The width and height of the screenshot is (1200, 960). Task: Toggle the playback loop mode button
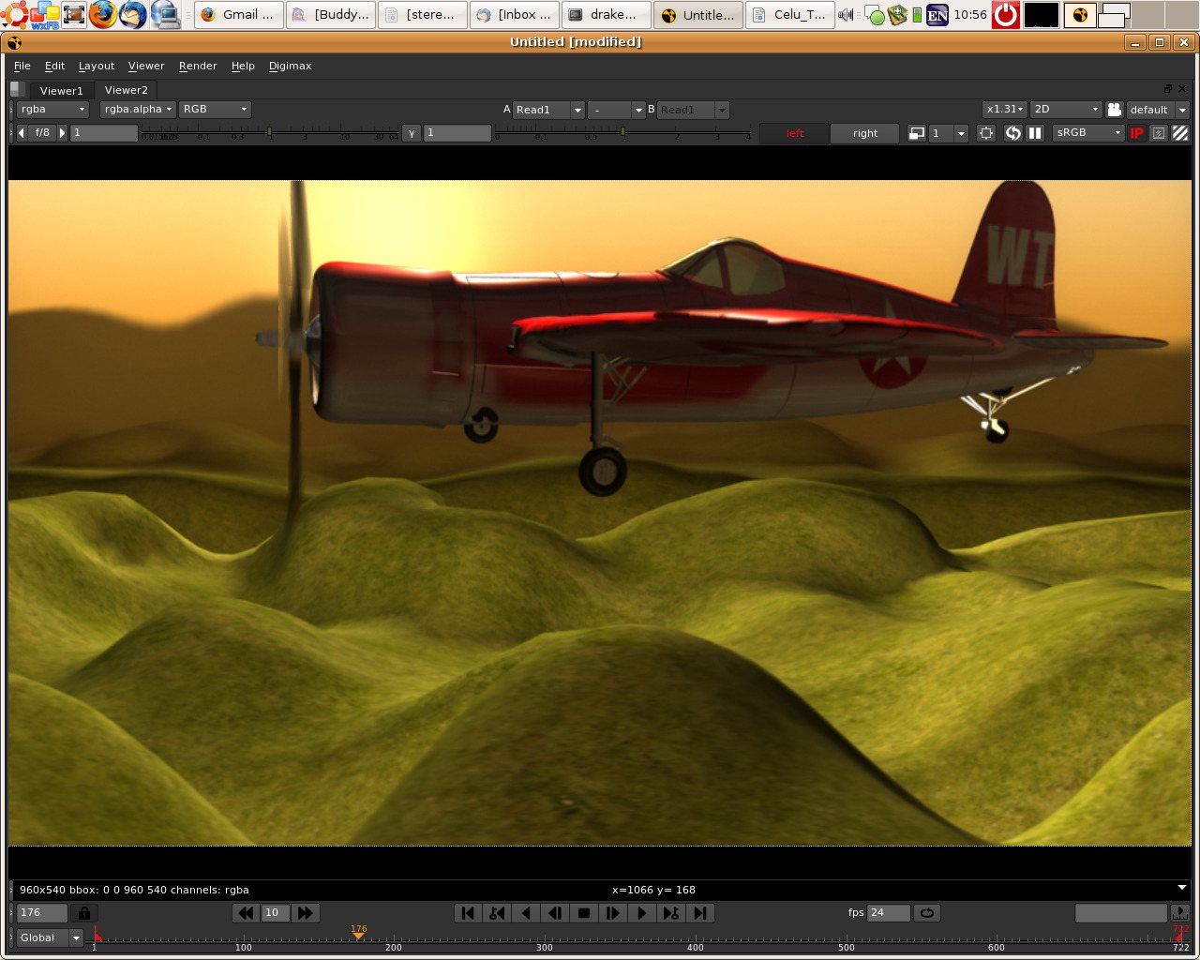point(927,913)
